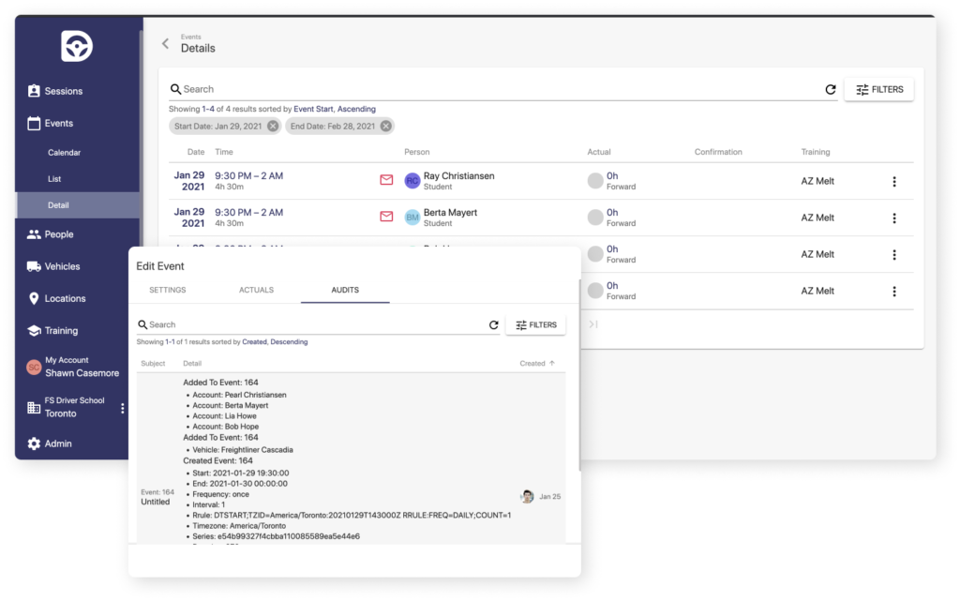
Task: Open the Sessions section in sidebar
Action: point(62,90)
